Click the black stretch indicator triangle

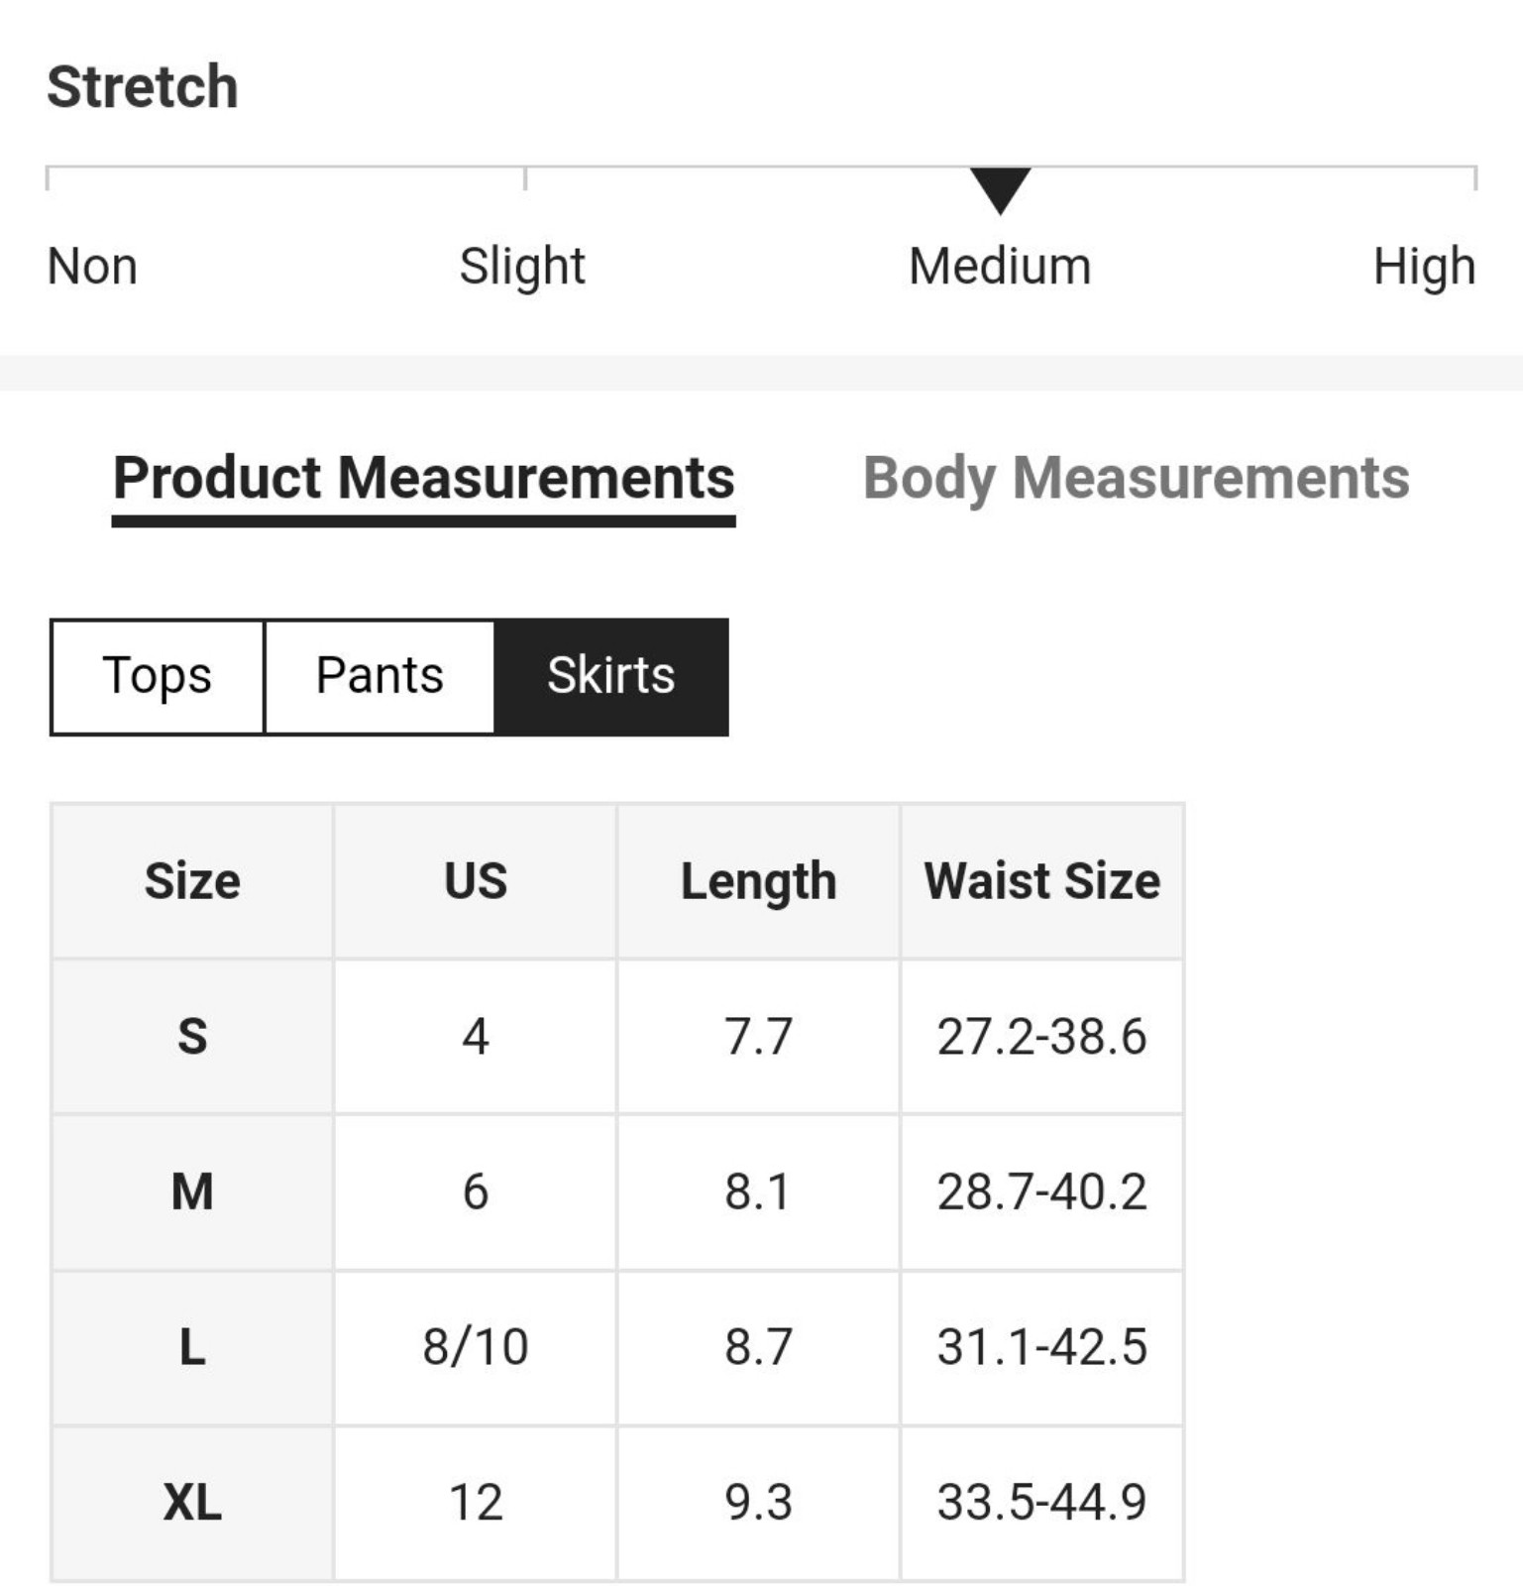[x=1001, y=190]
